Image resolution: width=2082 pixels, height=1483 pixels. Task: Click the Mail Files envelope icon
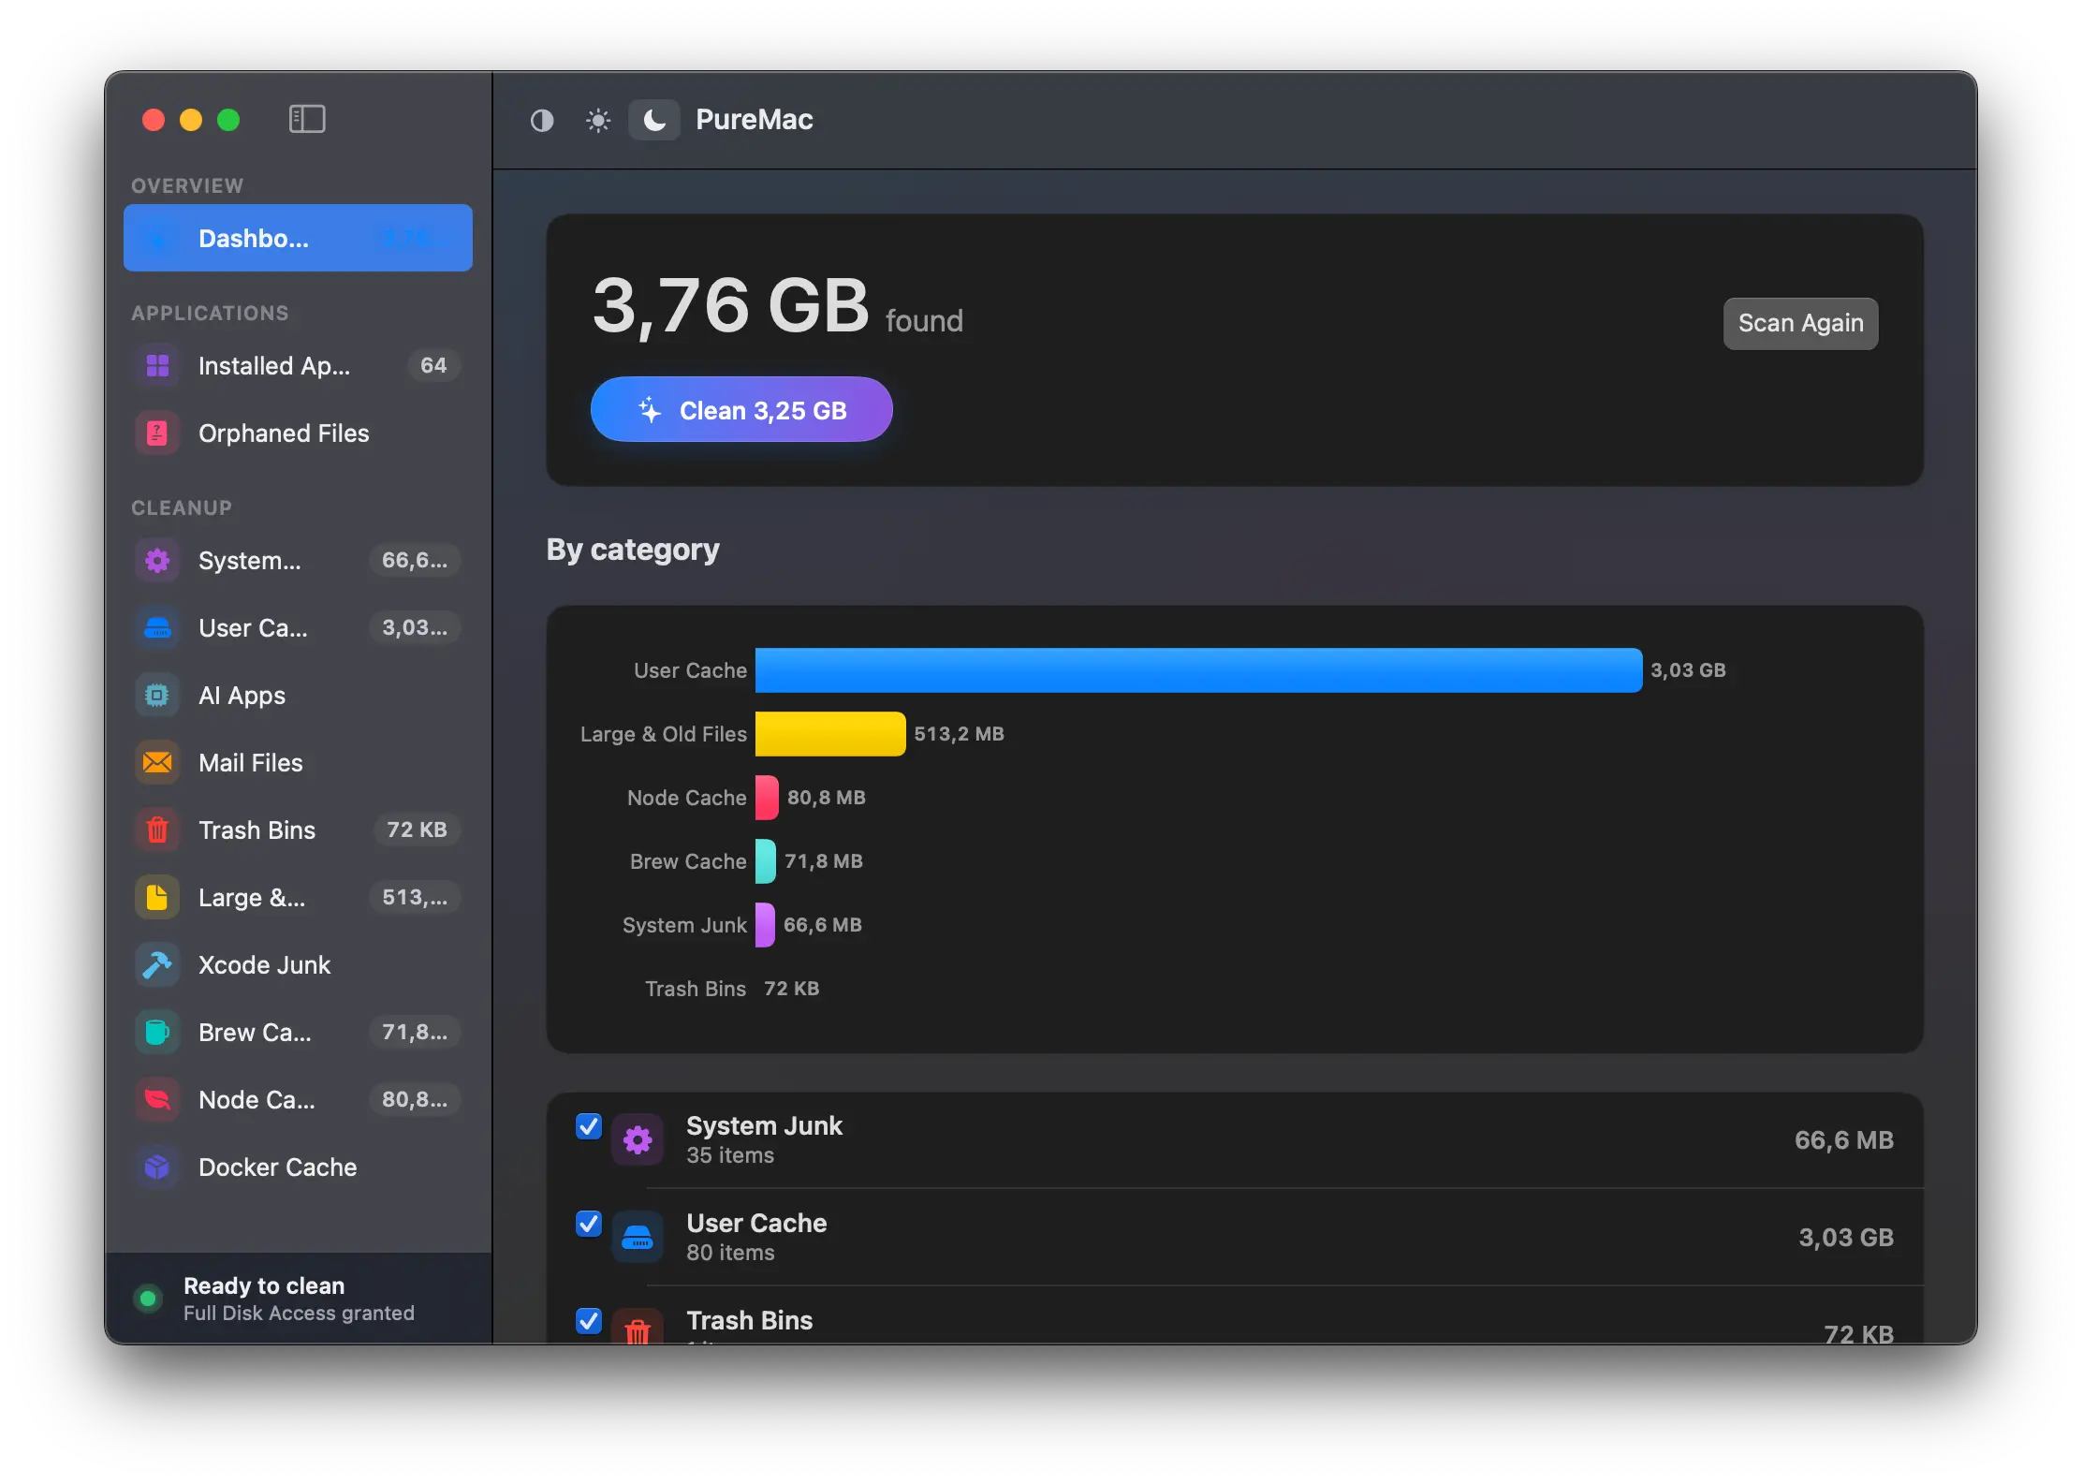click(x=157, y=762)
